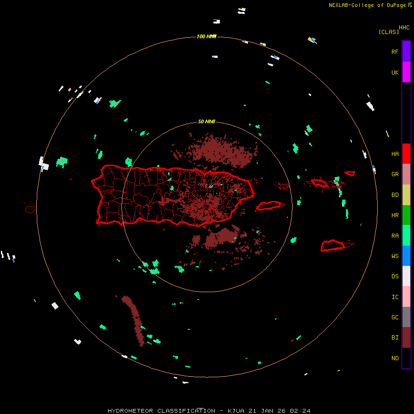Click the St. Croix island outline
The height and width of the screenshot is (414, 414).
click(333, 246)
